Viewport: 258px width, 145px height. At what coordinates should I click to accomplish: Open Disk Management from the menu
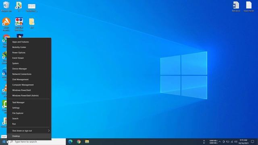[x=29, y=79]
